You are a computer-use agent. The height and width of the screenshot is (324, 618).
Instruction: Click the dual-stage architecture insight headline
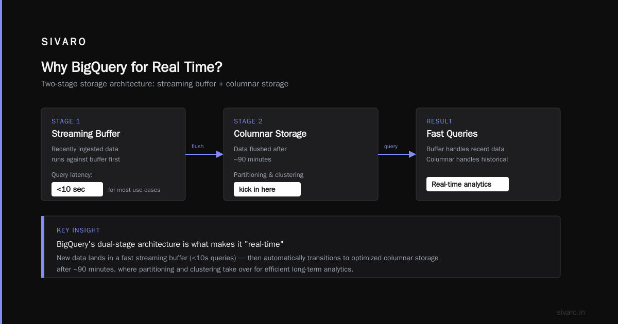pos(170,244)
